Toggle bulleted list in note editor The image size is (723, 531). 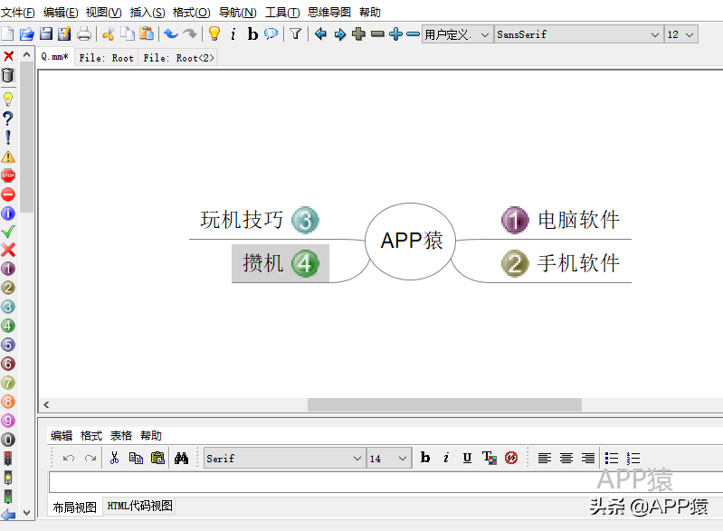point(612,458)
